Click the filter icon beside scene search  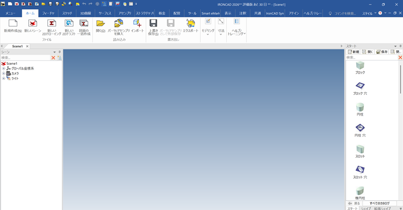tap(59, 58)
